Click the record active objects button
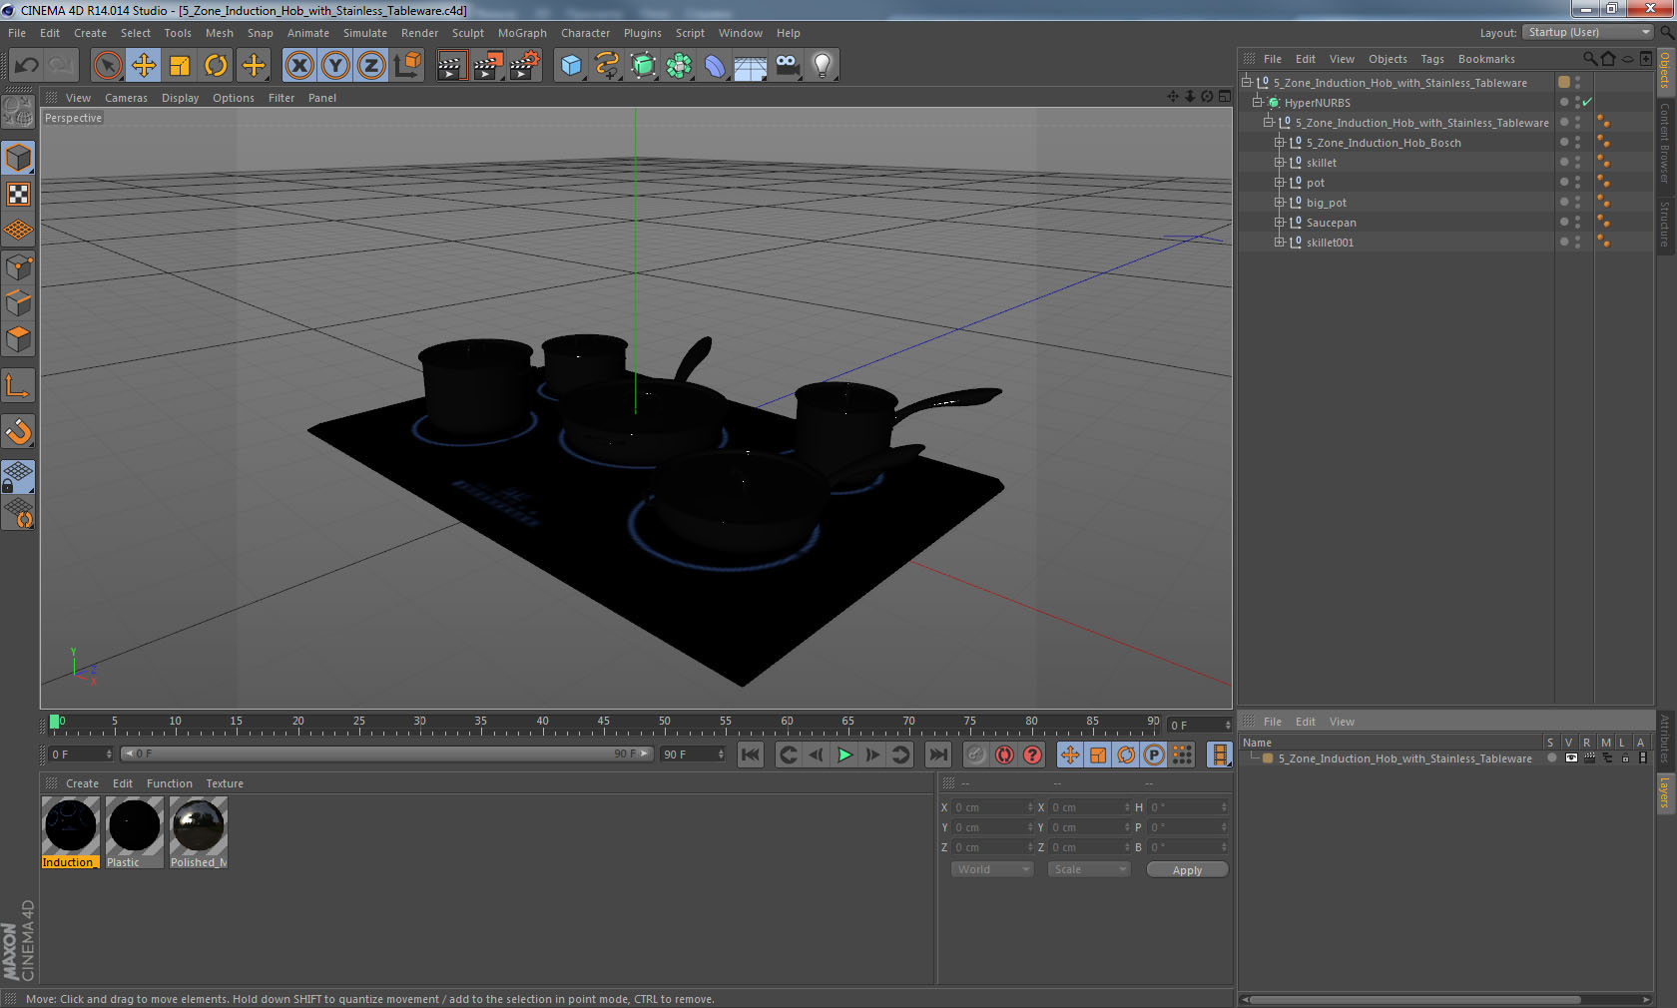The height and width of the screenshot is (1008, 1677). (x=976, y=755)
